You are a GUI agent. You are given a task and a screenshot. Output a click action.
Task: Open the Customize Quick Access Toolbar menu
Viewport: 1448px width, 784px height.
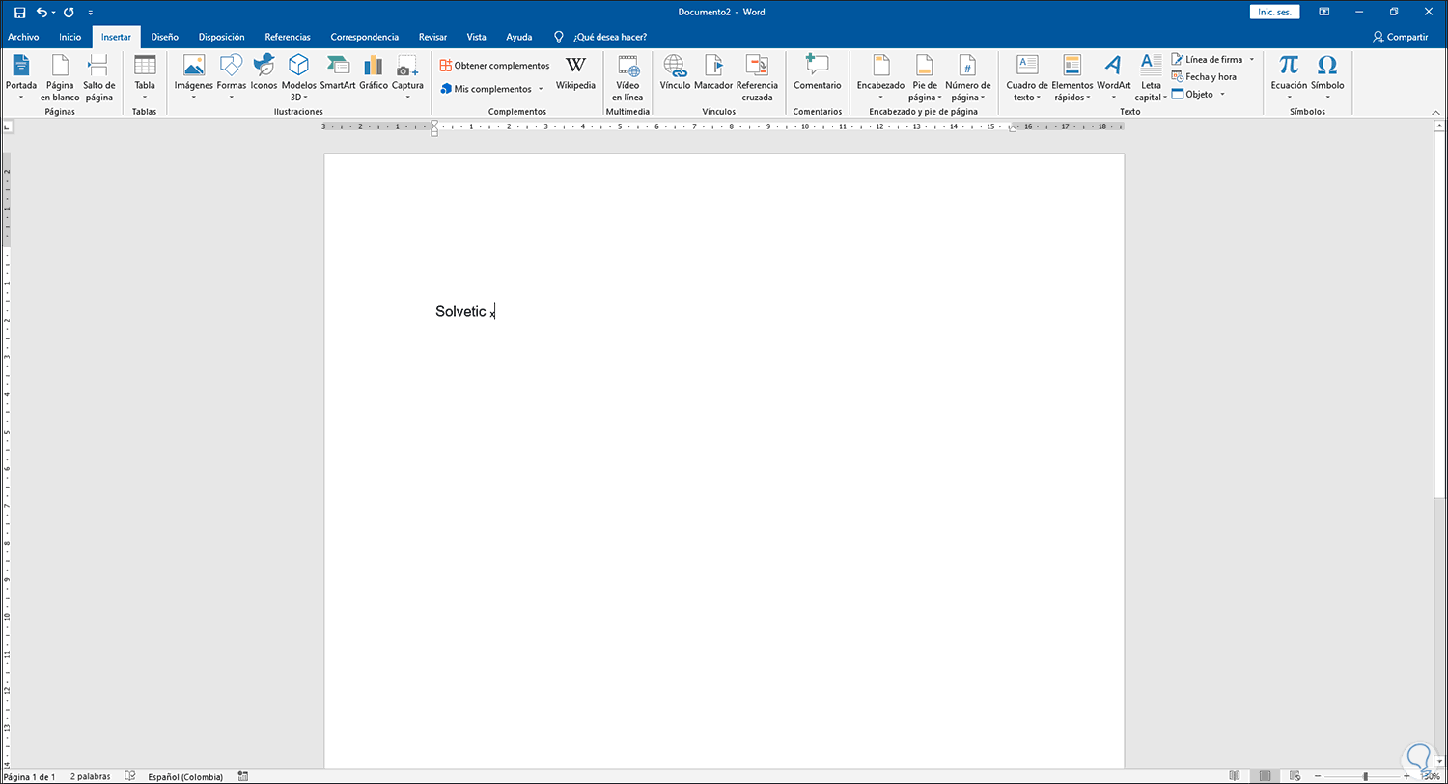[x=91, y=13]
